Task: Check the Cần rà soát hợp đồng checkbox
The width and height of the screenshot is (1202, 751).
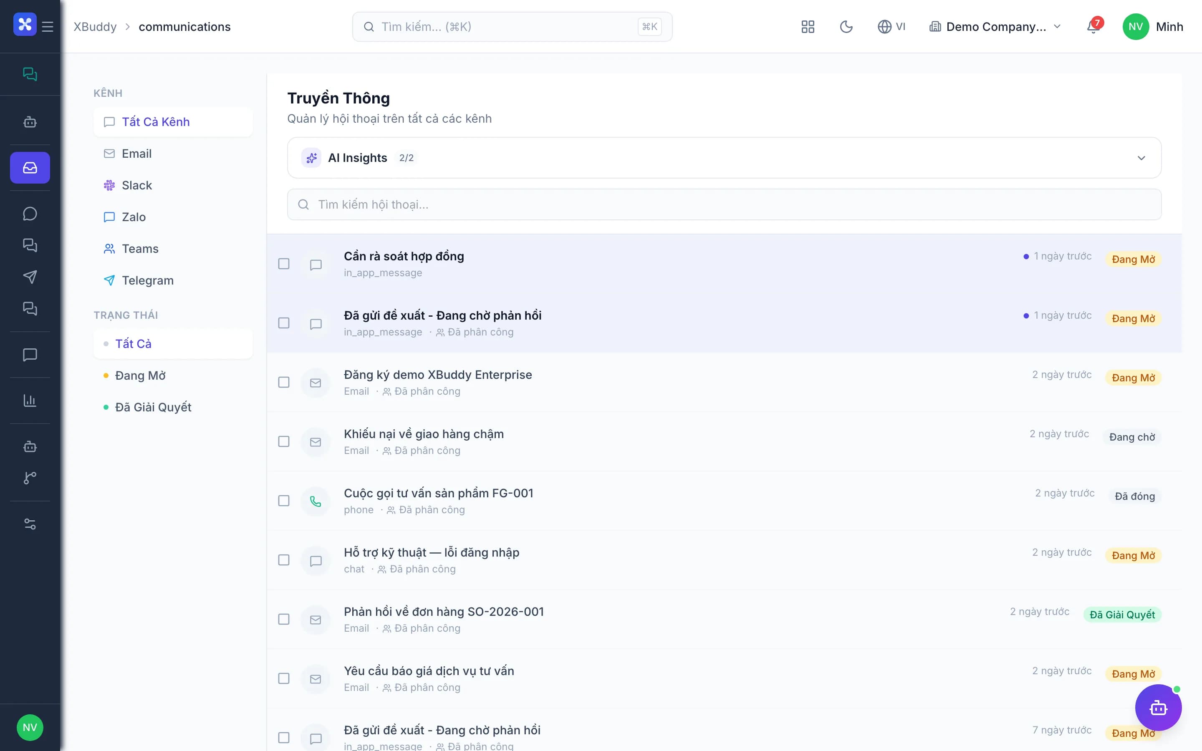Action: coord(284,264)
